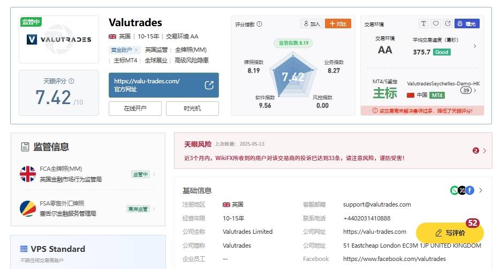
Task: Click the 监管中 badge on FCA row
Action: (140, 174)
